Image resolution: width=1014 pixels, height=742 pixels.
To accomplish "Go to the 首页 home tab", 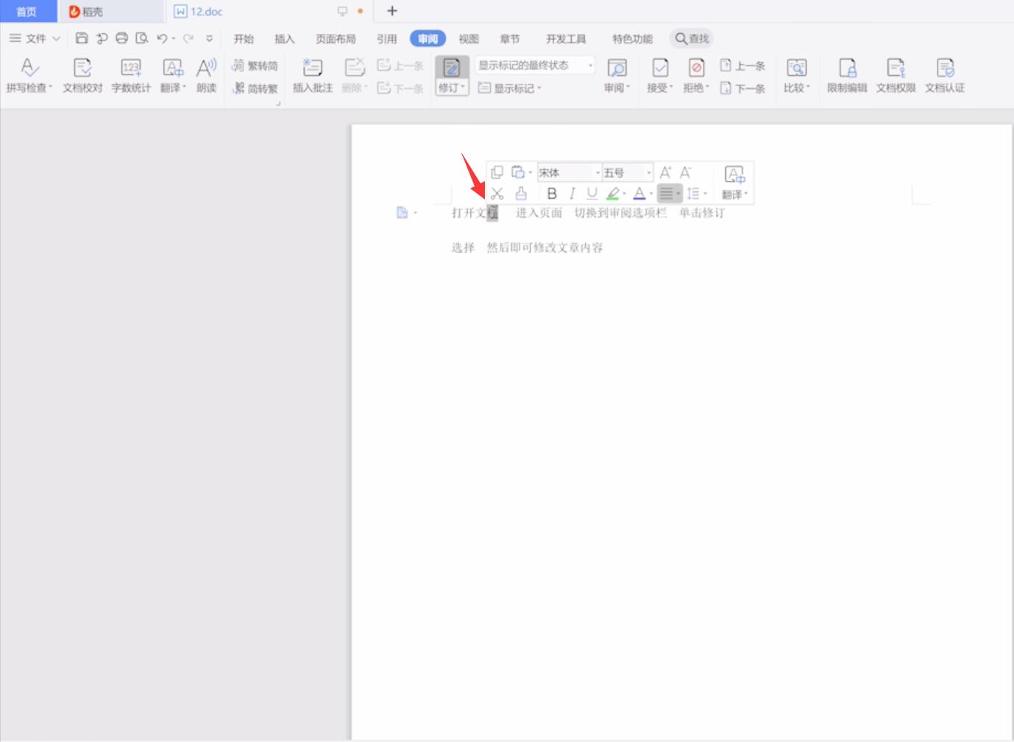I will tap(27, 11).
